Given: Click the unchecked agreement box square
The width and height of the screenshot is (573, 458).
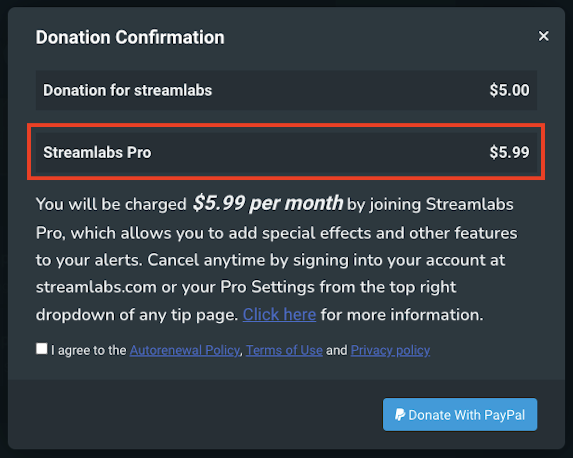Looking at the screenshot, I should (42, 349).
